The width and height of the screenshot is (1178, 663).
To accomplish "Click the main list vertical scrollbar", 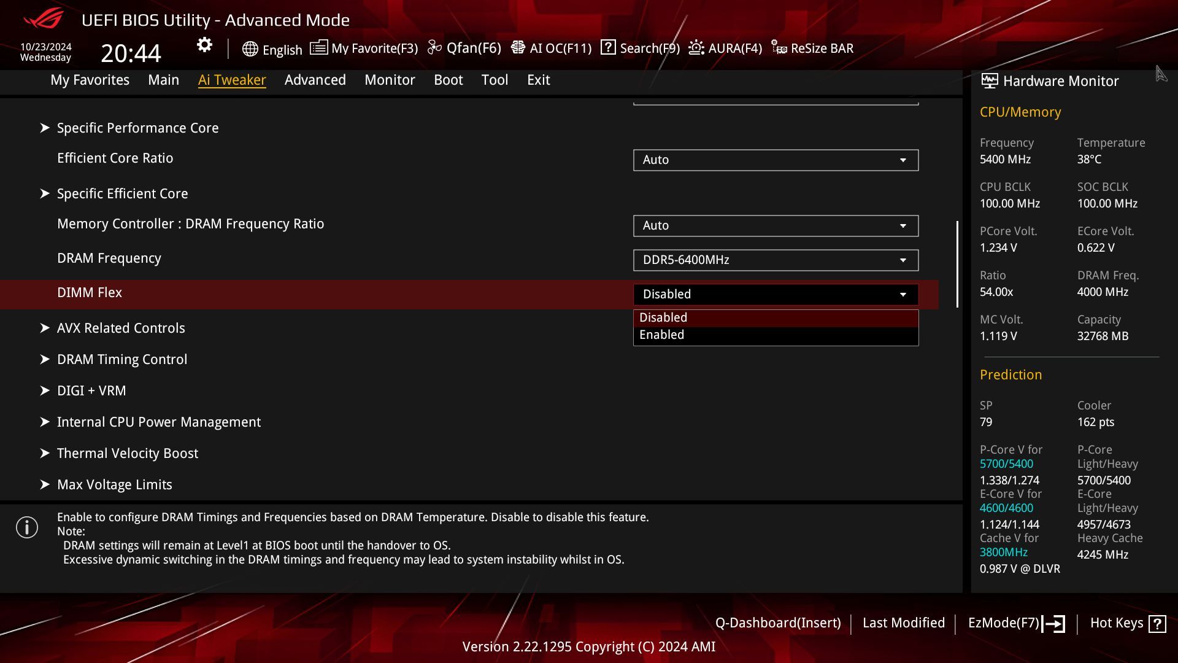I will (x=957, y=264).
